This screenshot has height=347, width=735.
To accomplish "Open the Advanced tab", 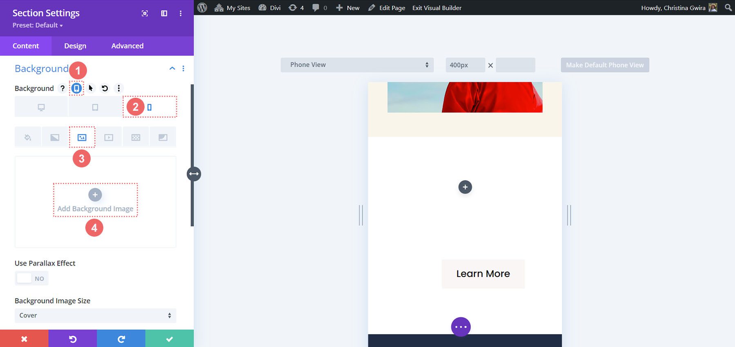I will 127,46.
